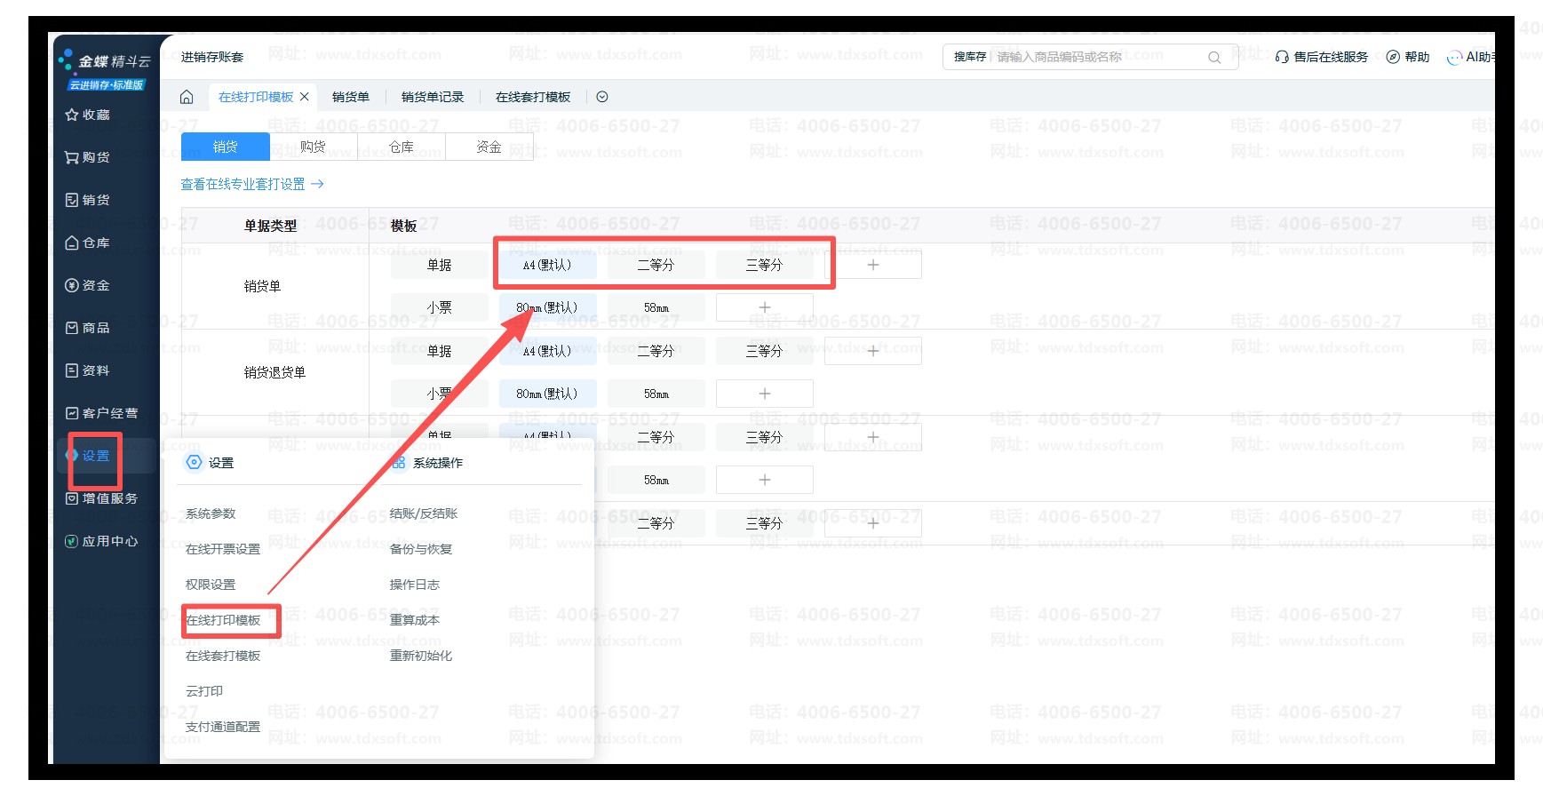Open the 资金 funds sidebar menu
Viewport: 1543px width, 796px height.
click(x=88, y=285)
